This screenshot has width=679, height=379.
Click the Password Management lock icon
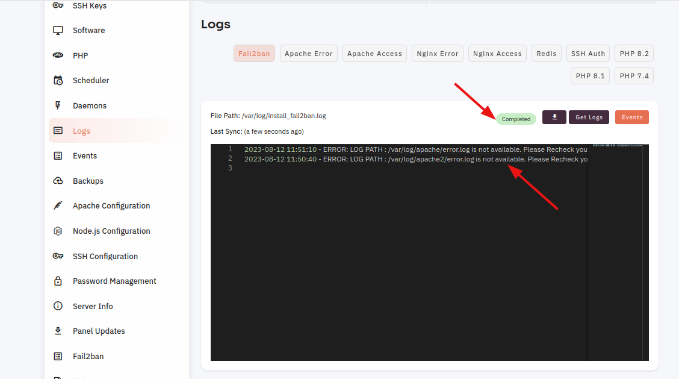coord(58,281)
